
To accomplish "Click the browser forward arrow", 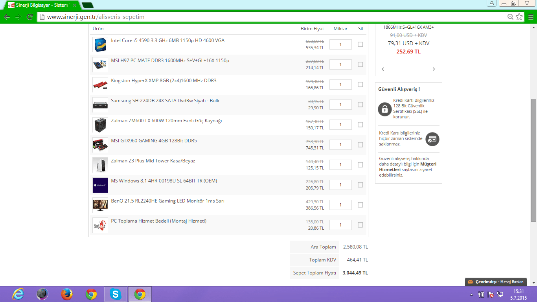I will click(x=18, y=17).
